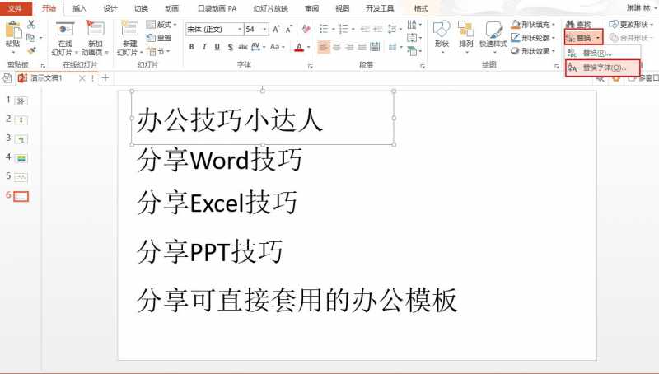Open the font size 54 dropdown
This screenshot has width=659, height=374.
264,30
